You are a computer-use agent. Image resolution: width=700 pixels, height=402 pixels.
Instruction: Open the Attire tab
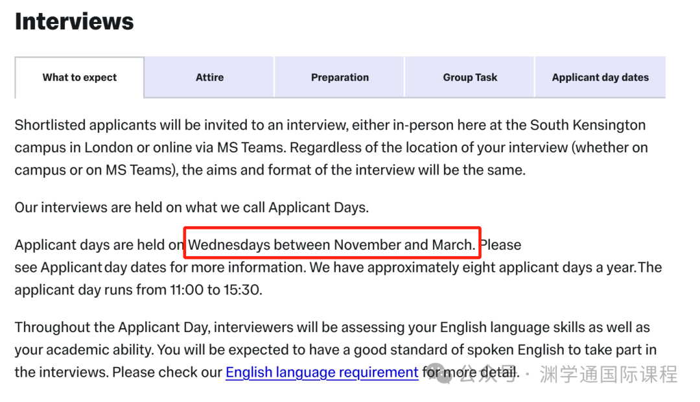click(209, 77)
